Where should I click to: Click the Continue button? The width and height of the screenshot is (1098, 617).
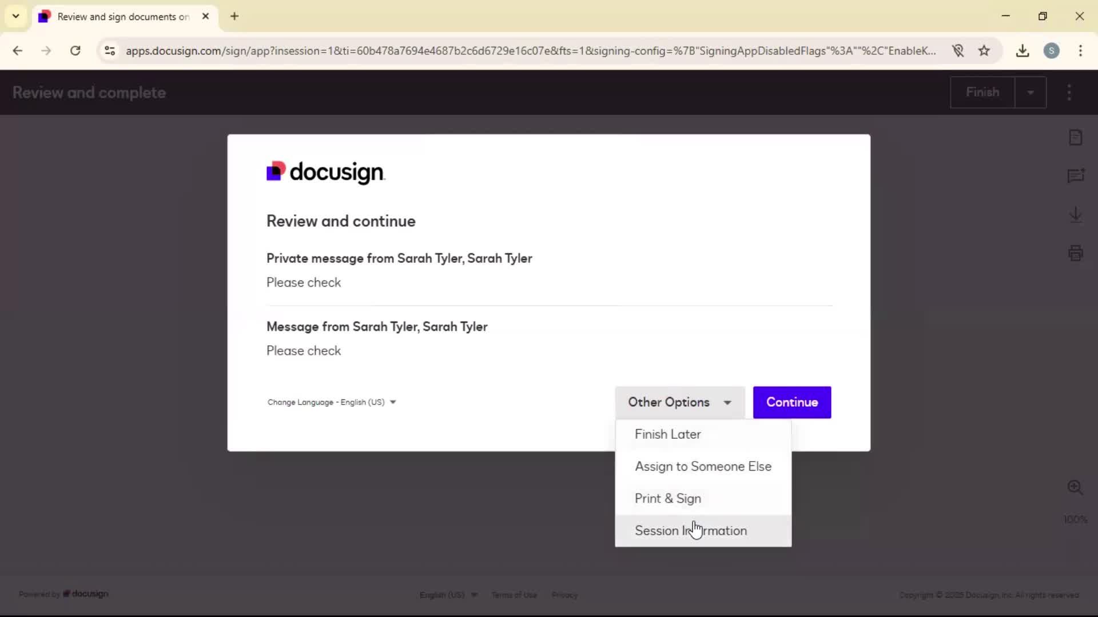791,402
